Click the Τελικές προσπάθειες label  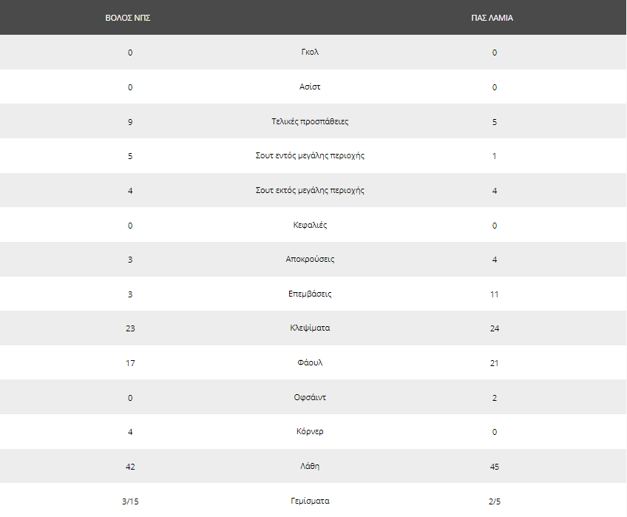pyautogui.click(x=310, y=121)
